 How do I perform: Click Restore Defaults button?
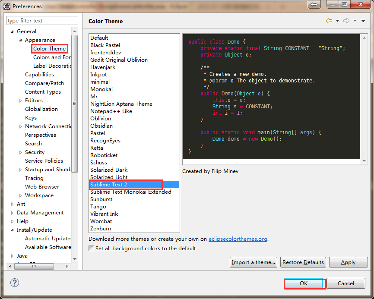(x=303, y=262)
